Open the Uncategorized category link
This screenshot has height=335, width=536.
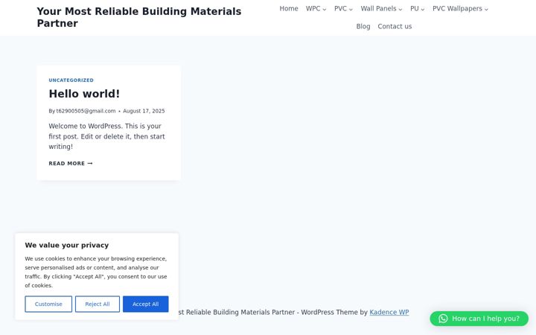tap(71, 80)
